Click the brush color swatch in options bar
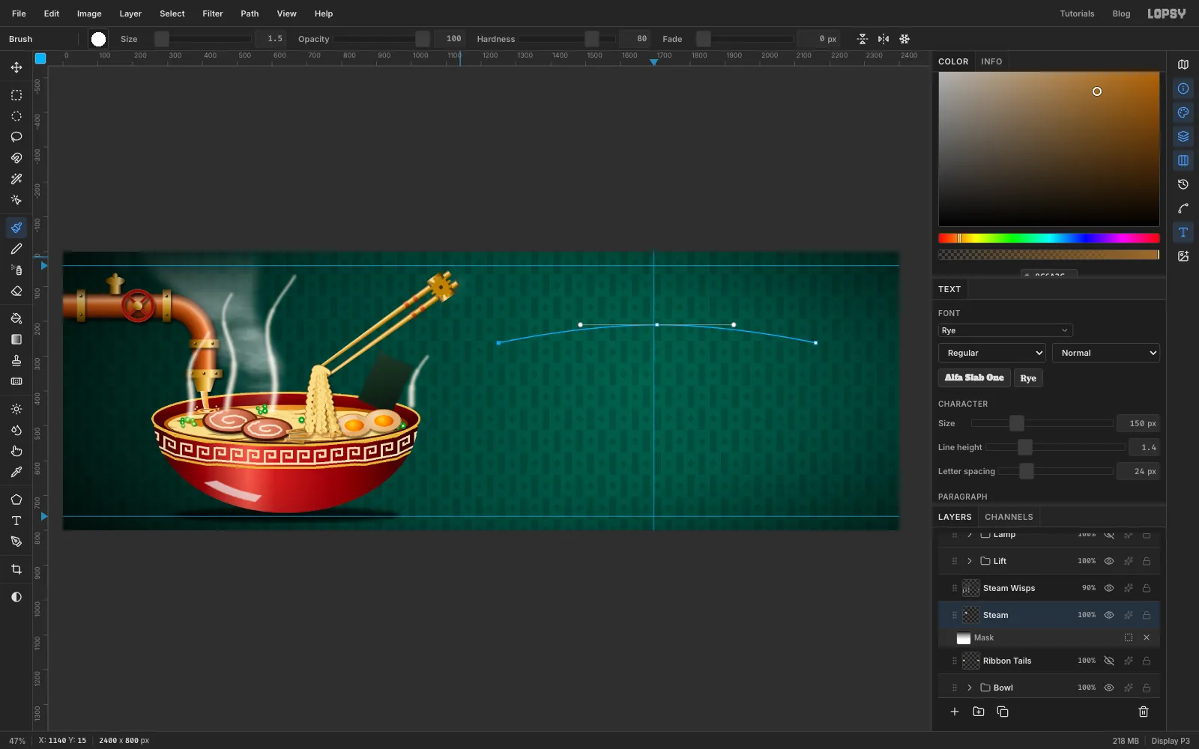This screenshot has width=1199, height=749. 98,39
